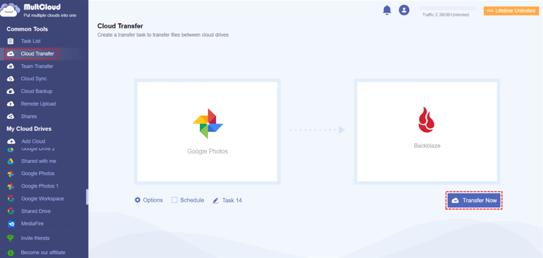543x258 pixels.
Task: Click the Shares cloud icon
Action: tap(11, 117)
